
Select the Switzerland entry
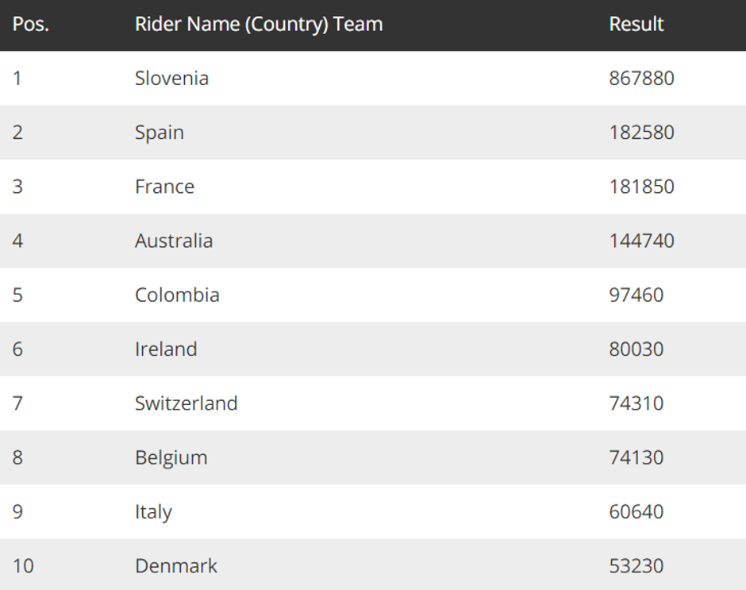point(186,403)
